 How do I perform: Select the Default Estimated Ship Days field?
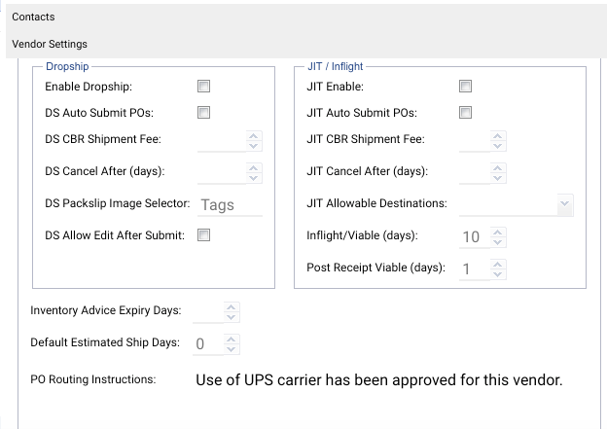pos(208,343)
